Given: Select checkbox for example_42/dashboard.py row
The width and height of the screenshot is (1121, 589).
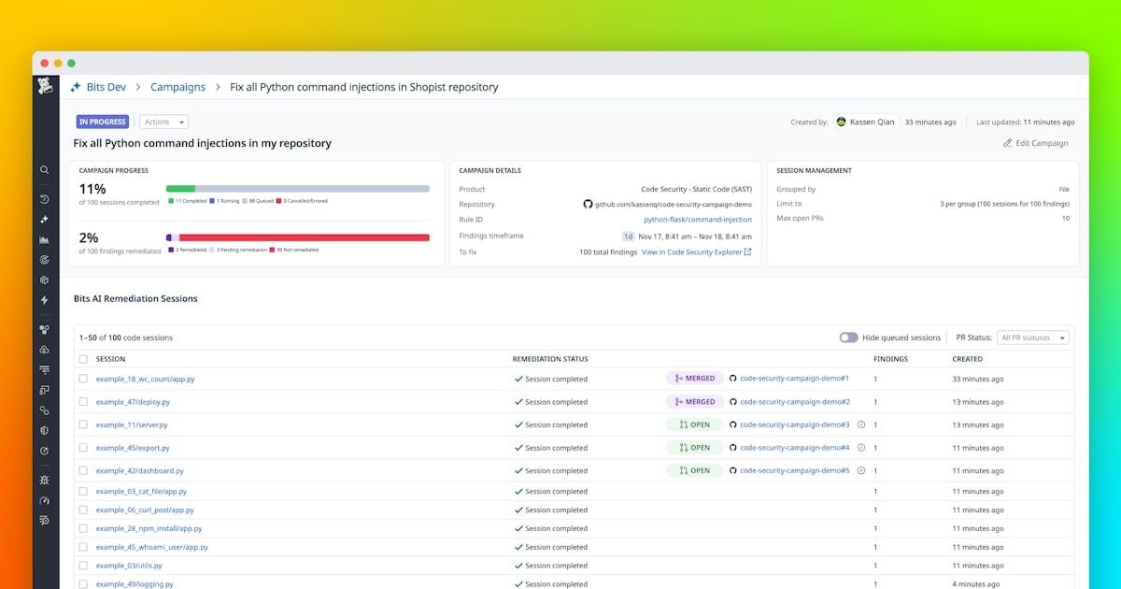Looking at the screenshot, I should [83, 470].
